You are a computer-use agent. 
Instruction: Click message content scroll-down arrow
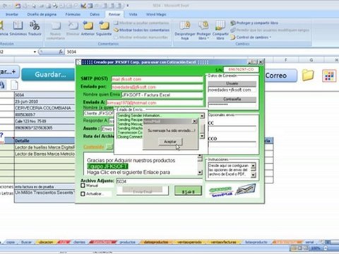tap(200, 173)
